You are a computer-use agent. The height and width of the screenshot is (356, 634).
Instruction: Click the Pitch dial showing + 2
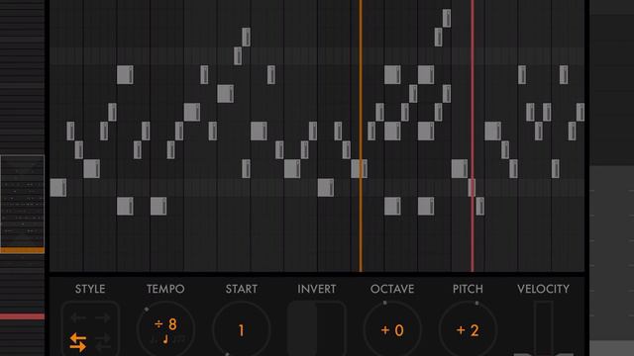[468, 329]
